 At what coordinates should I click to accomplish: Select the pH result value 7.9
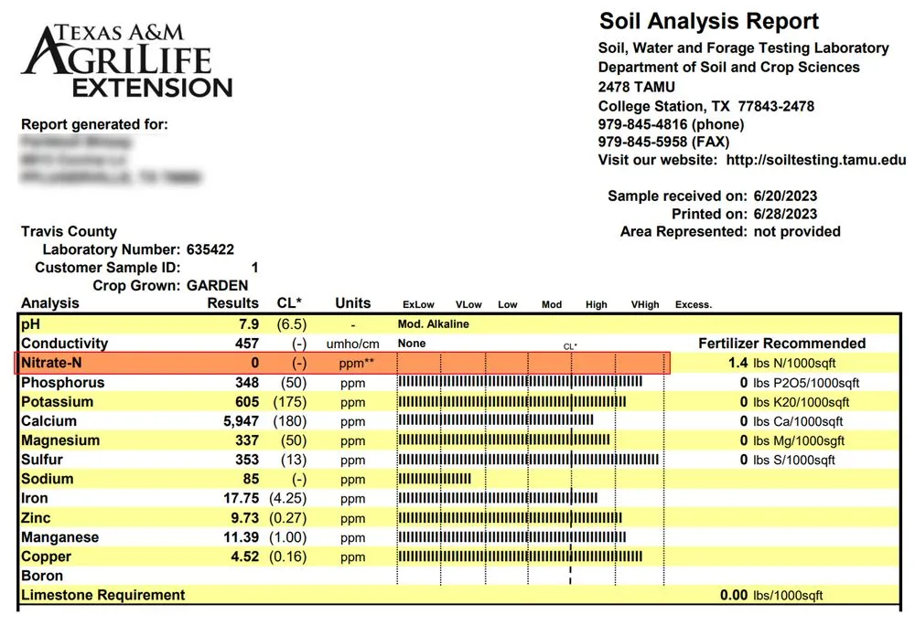(248, 324)
